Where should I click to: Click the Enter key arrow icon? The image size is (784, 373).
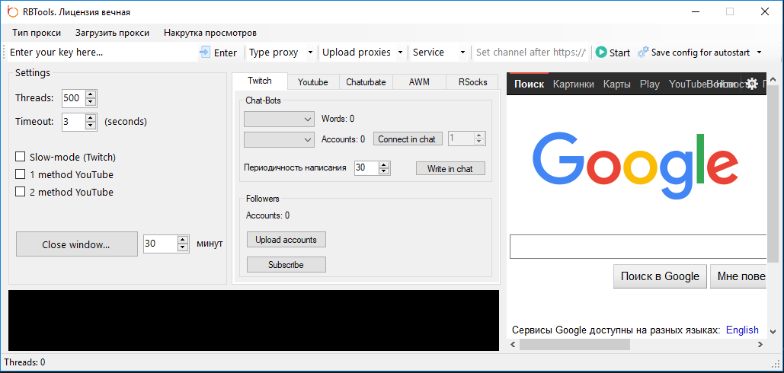pyautogui.click(x=205, y=53)
